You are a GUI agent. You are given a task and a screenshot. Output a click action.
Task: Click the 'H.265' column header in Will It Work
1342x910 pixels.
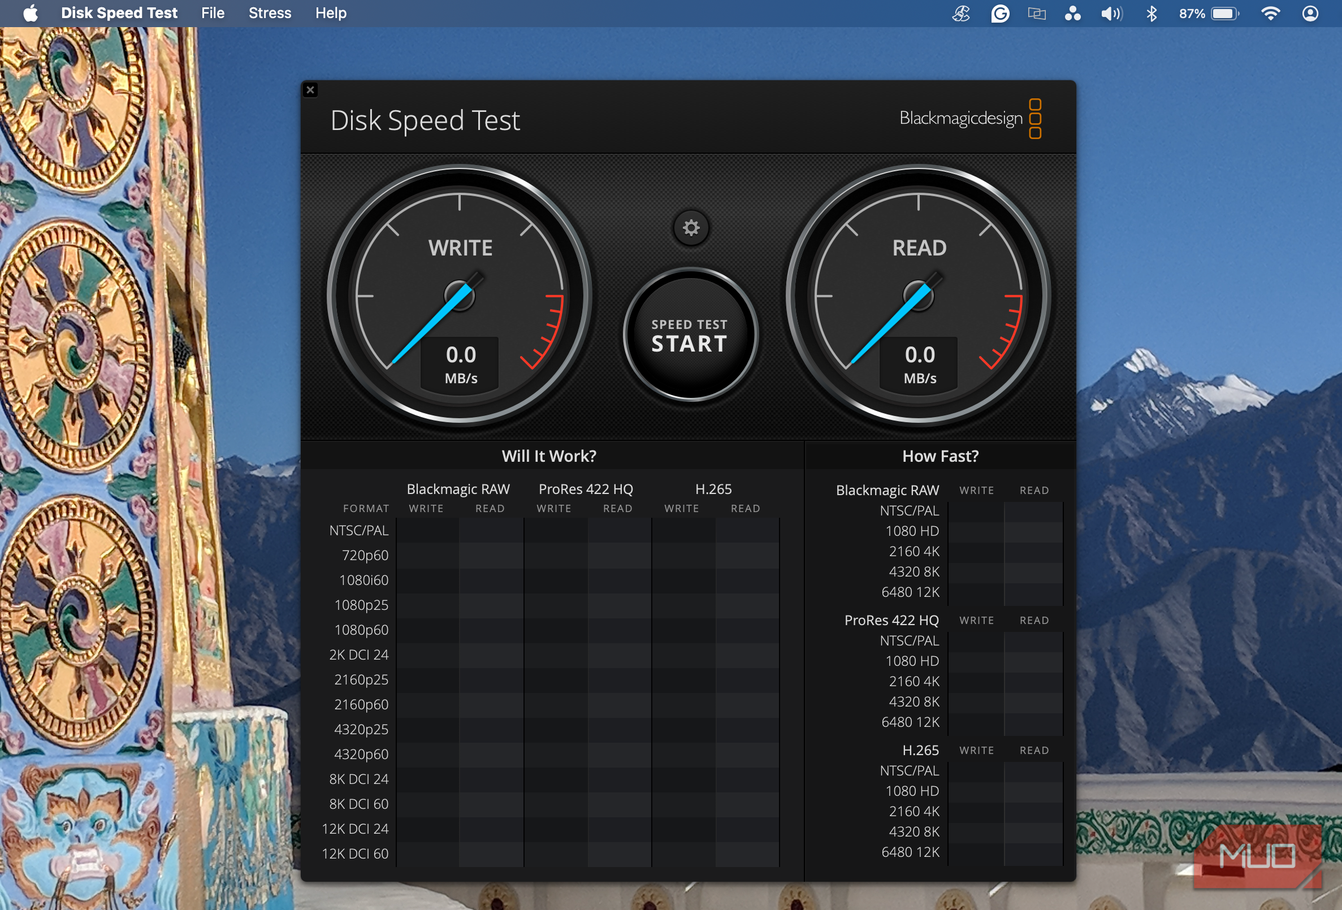(713, 489)
